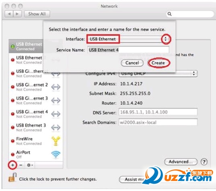Select the connected USB Ethernet service
The image size is (216, 191).
click(26, 46)
